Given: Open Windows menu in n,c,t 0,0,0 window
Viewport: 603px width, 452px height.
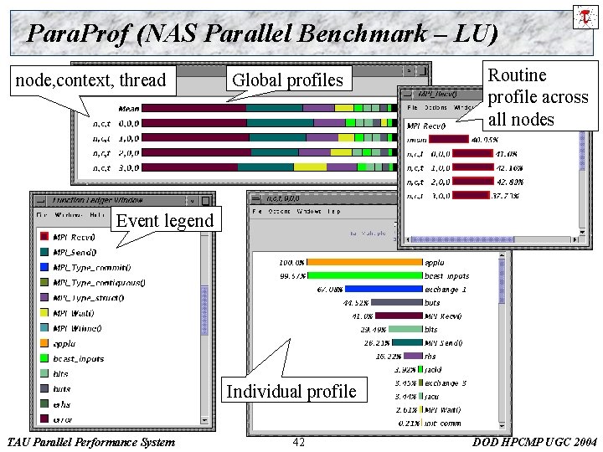Looking at the screenshot, I should 309,211.
